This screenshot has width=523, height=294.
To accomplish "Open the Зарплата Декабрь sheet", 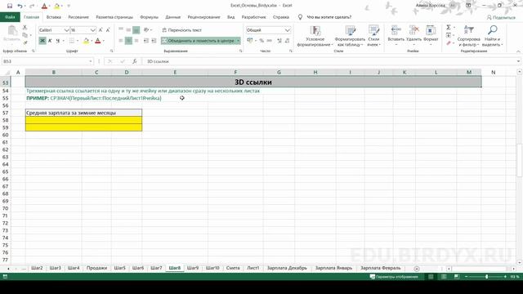I will point(287,268).
